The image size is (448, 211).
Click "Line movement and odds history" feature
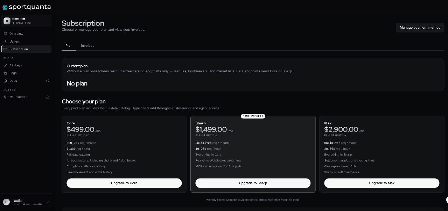click(90, 172)
